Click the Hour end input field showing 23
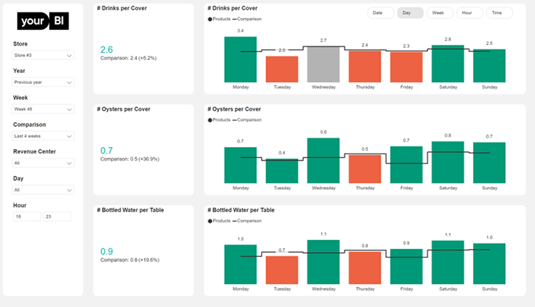 click(57, 216)
